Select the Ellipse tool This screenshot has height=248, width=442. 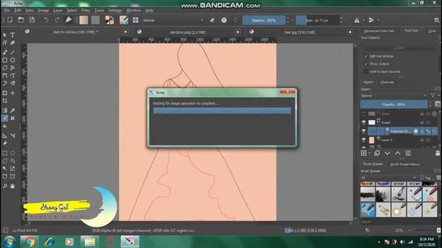pos(12,60)
